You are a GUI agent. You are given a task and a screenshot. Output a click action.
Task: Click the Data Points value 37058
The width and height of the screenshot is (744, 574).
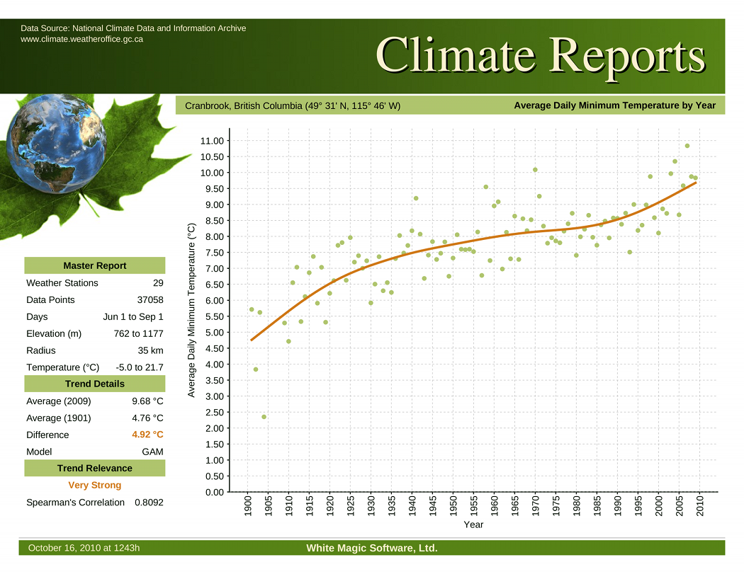150,299
